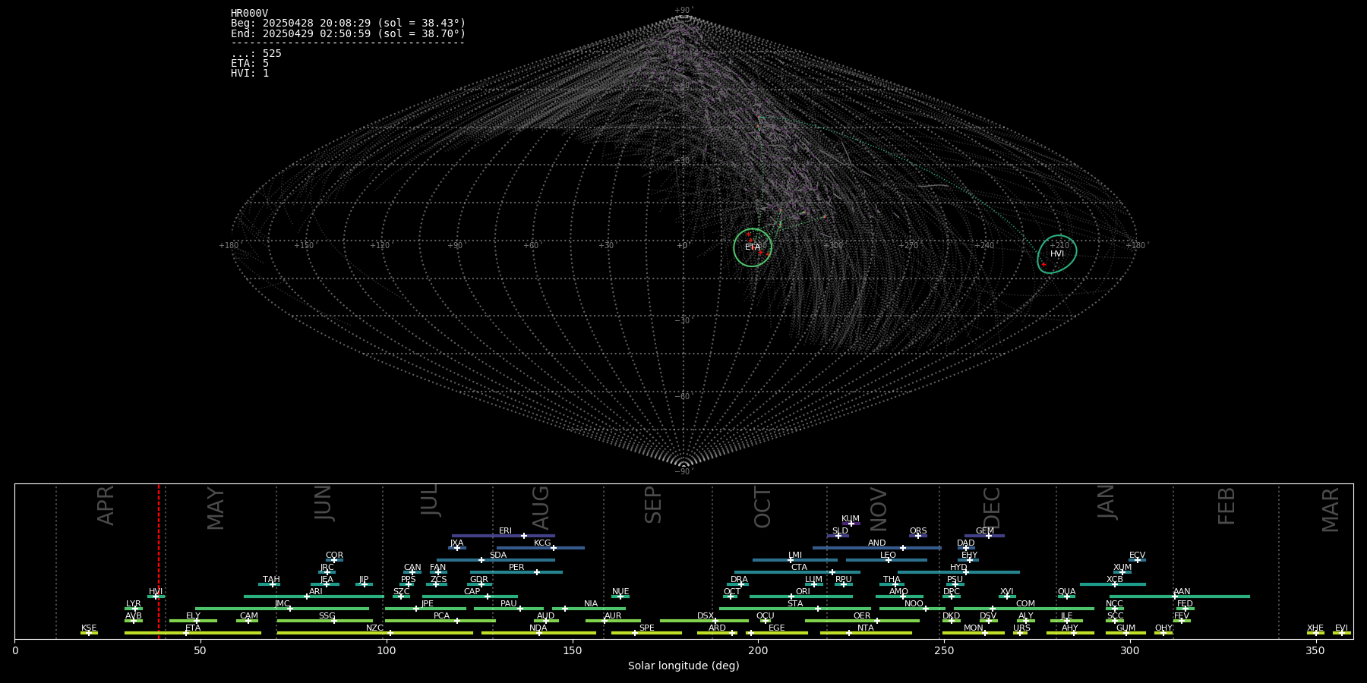
Task: Click the SLD shower label
Action: 840,531
